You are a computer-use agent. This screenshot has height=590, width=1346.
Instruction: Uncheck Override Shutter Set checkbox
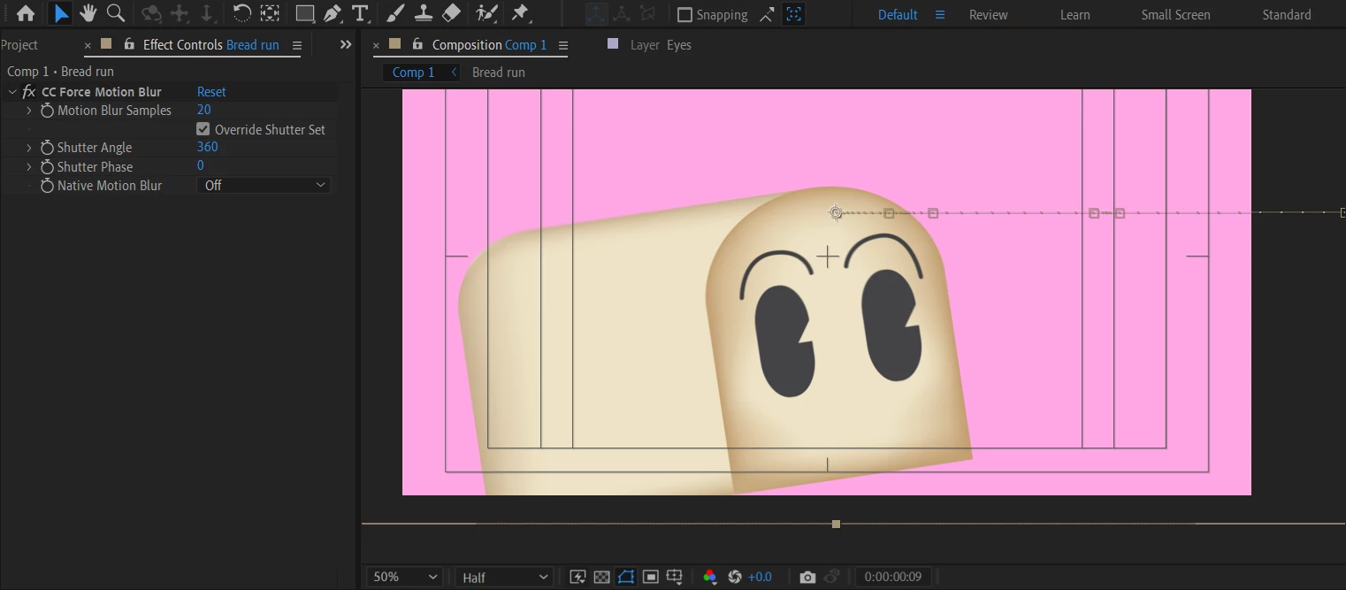tap(203, 129)
